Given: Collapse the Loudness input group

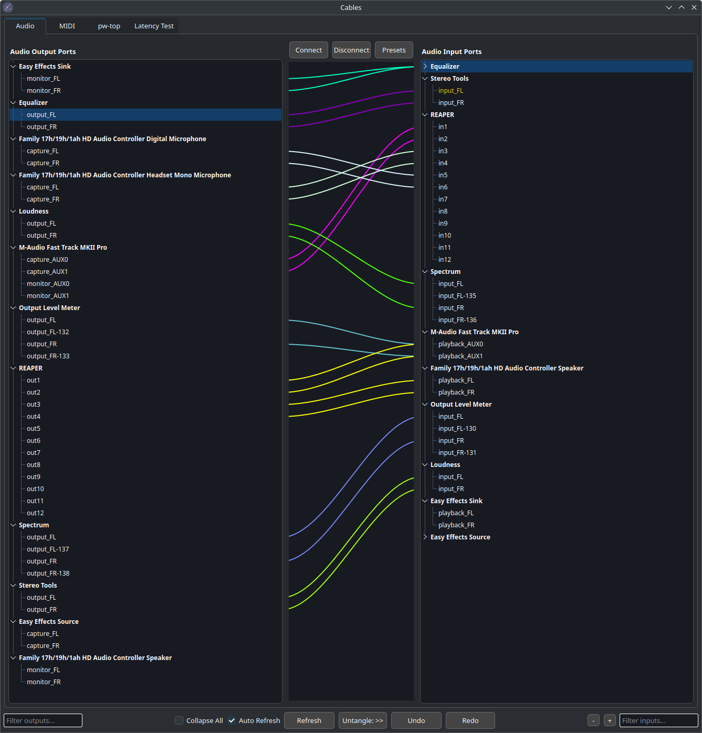Looking at the screenshot, I should [425, 465].
